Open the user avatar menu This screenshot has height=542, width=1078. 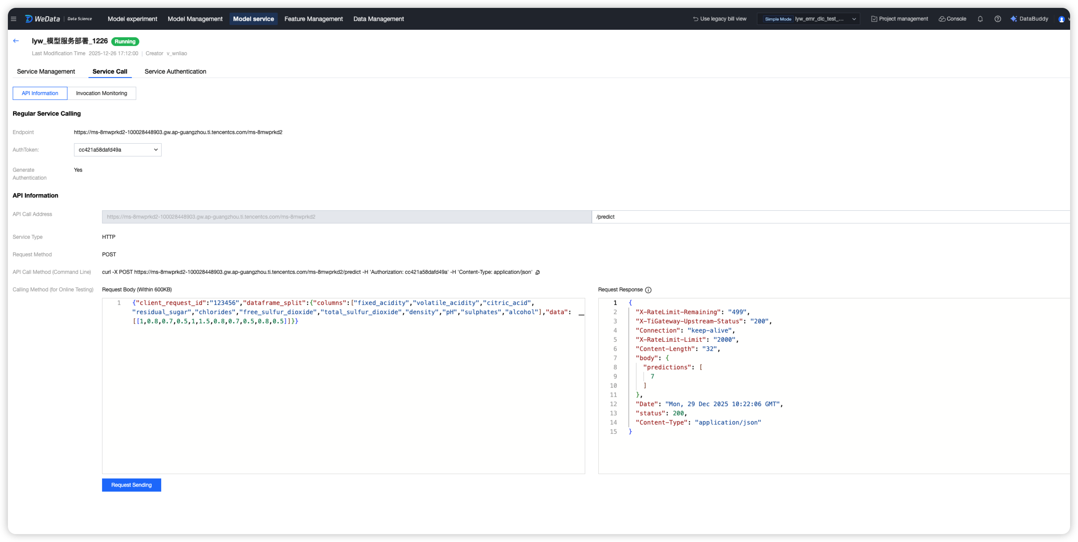coord(1061,19)
